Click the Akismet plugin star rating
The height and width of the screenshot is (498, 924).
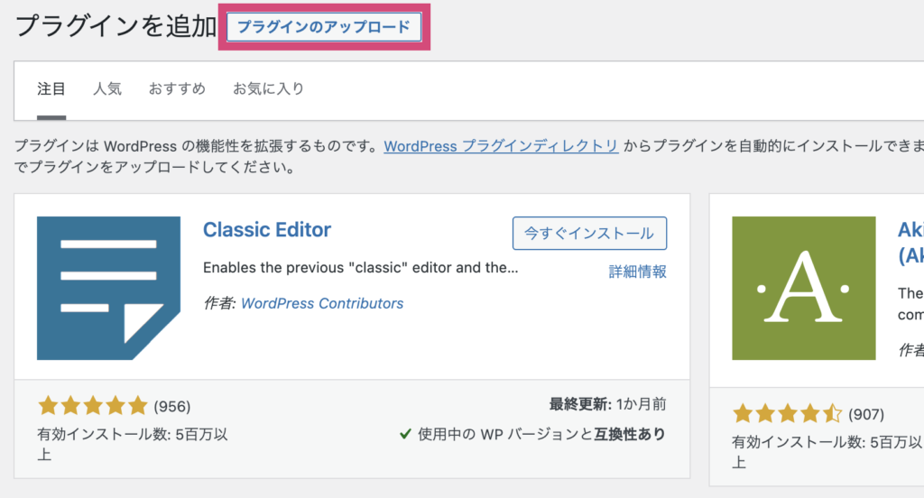[x=787, y=414]
